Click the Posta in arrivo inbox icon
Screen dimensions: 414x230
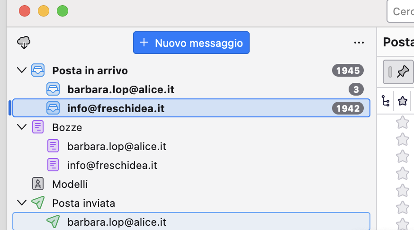pos(38,71)
